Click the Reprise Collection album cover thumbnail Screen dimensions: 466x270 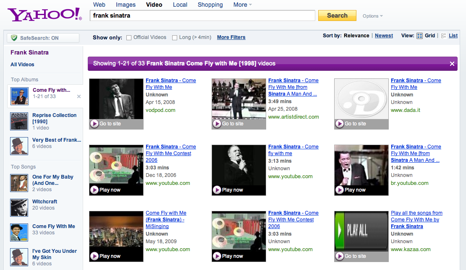(19, 121)
